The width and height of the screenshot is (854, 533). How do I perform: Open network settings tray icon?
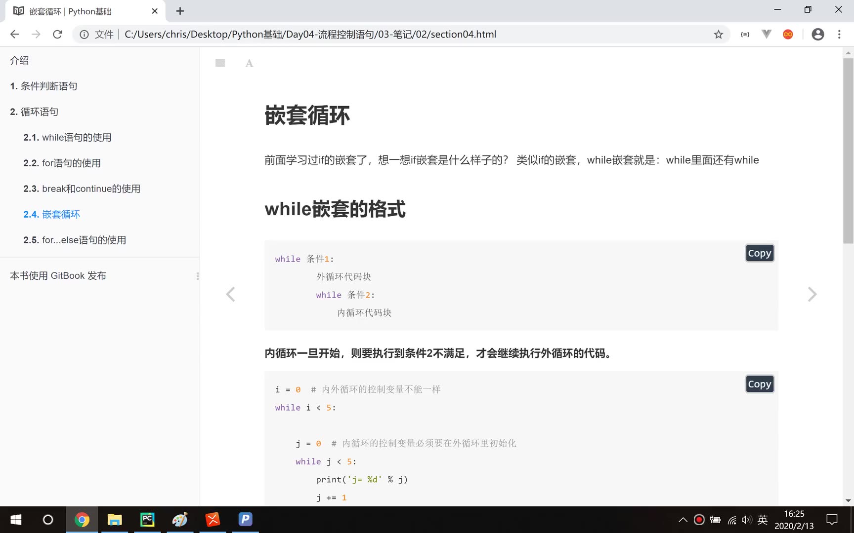click(732, 520)
